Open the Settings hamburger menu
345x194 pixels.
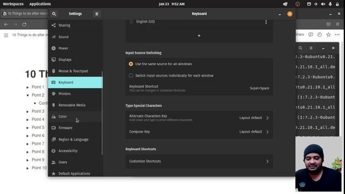(96, 14)
